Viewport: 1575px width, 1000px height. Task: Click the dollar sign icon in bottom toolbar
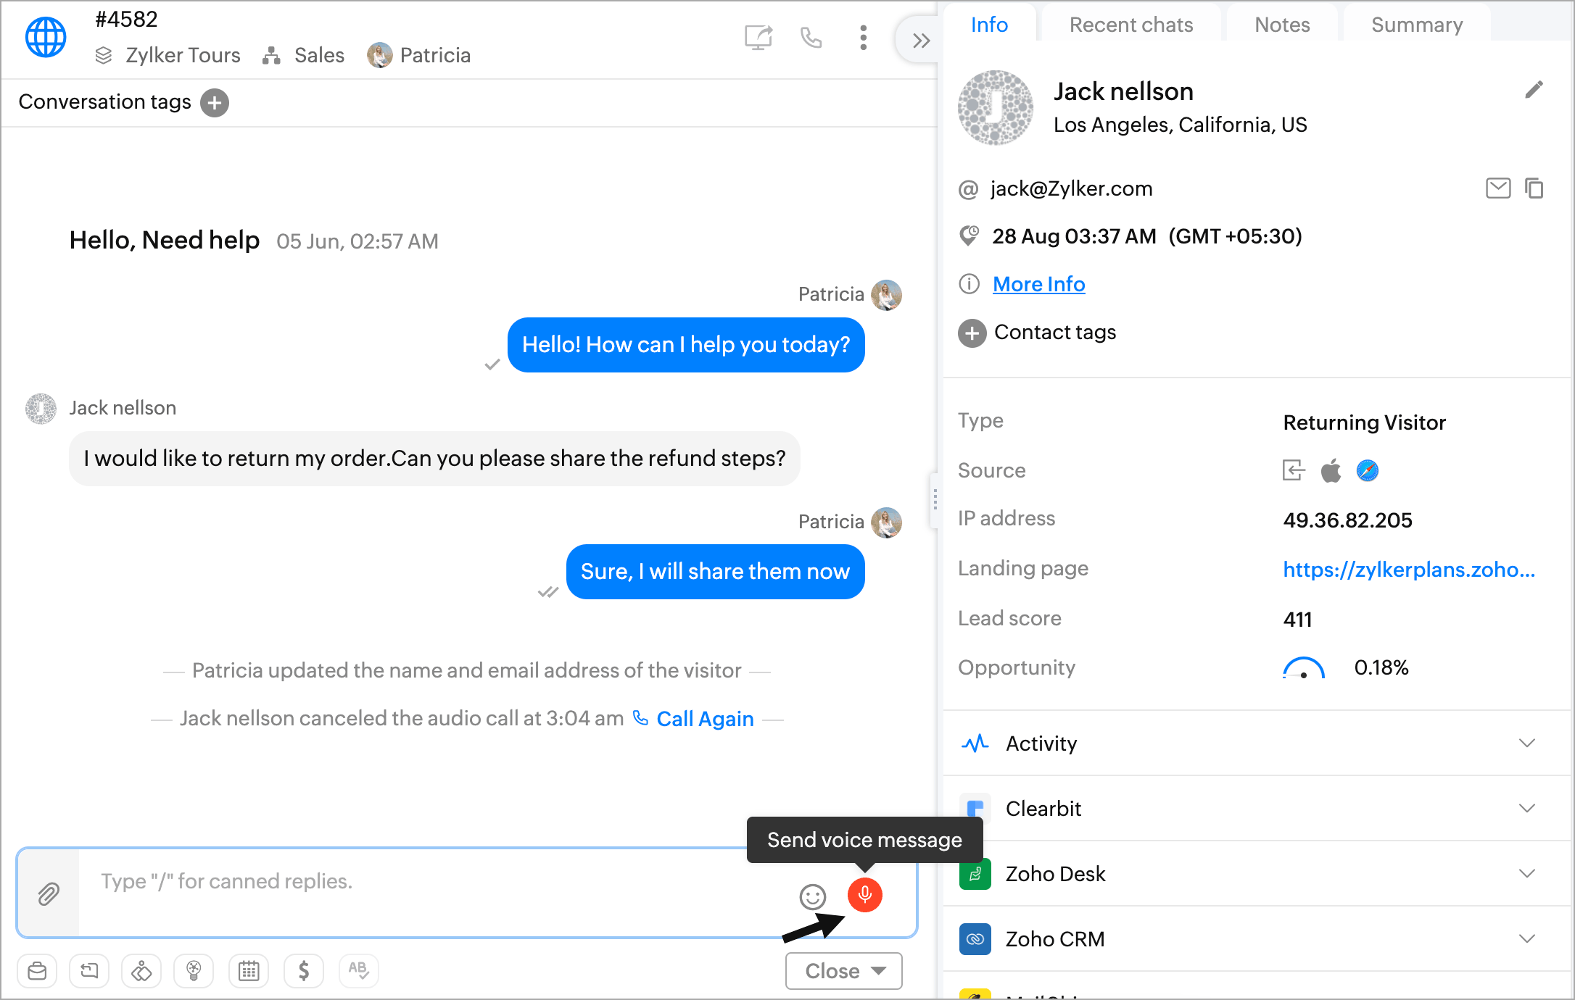pyautogui.click(x=304, y=970)
